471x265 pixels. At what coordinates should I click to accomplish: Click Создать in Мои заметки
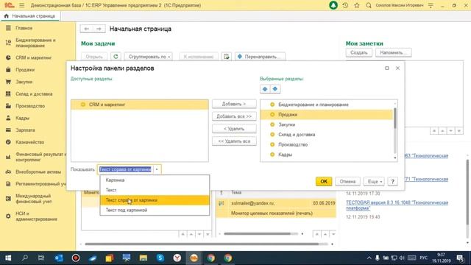(x=358, y=52)
